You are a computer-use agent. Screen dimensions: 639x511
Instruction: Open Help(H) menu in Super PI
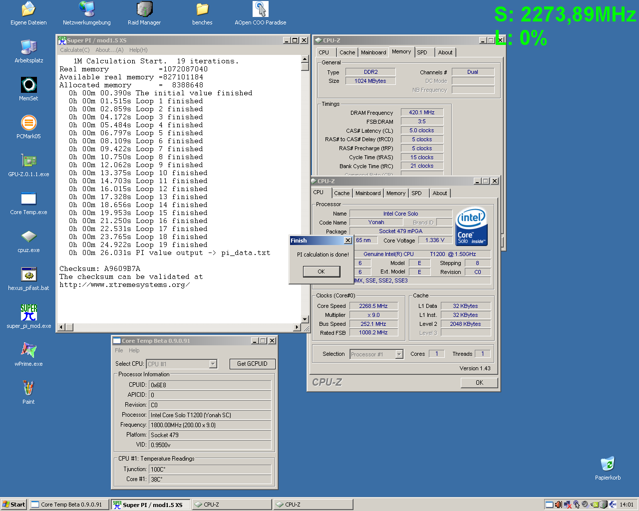tap(138, 50)
